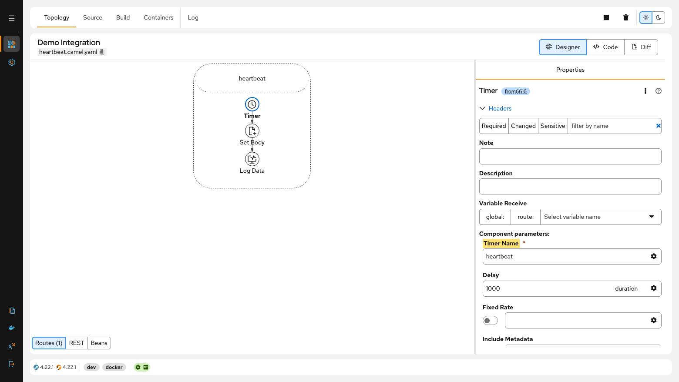Viewport: 679px width, 382px height.
Task: Clear the filter by name field
Action: [x=658, y=126]
